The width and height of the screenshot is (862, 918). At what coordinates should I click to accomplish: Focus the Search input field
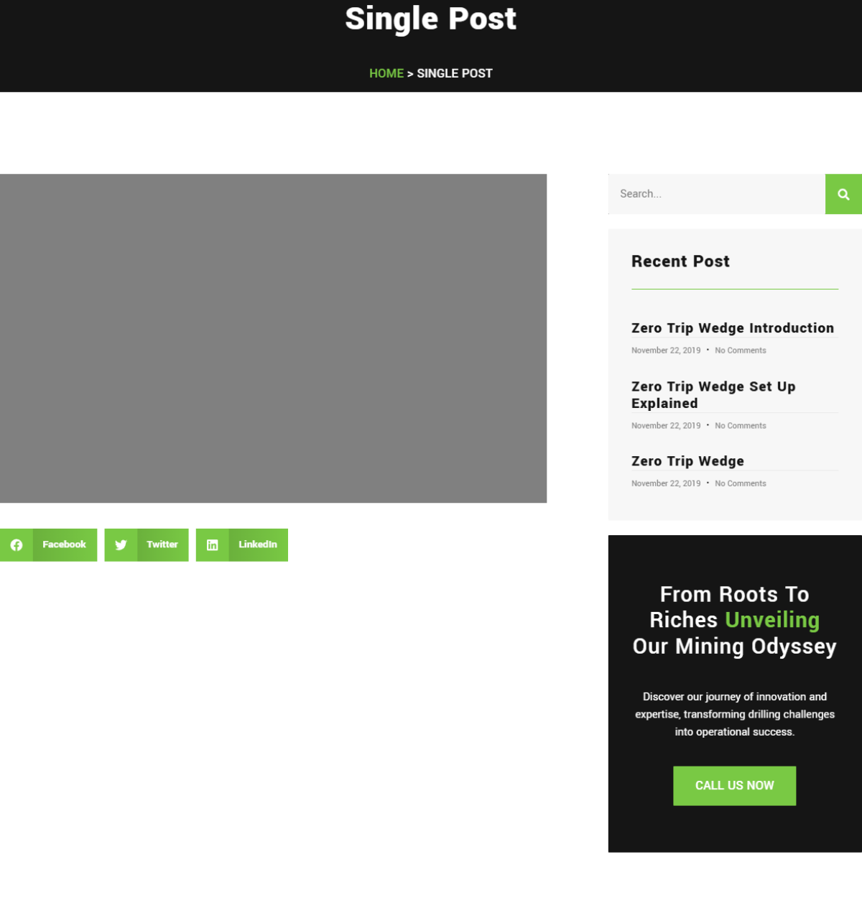[x=716, y=194]
